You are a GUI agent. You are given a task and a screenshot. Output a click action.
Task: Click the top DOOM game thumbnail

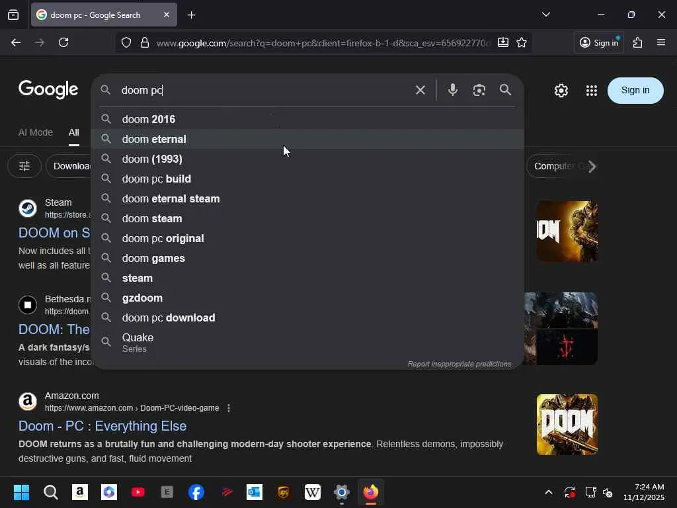tap(567, 231)
